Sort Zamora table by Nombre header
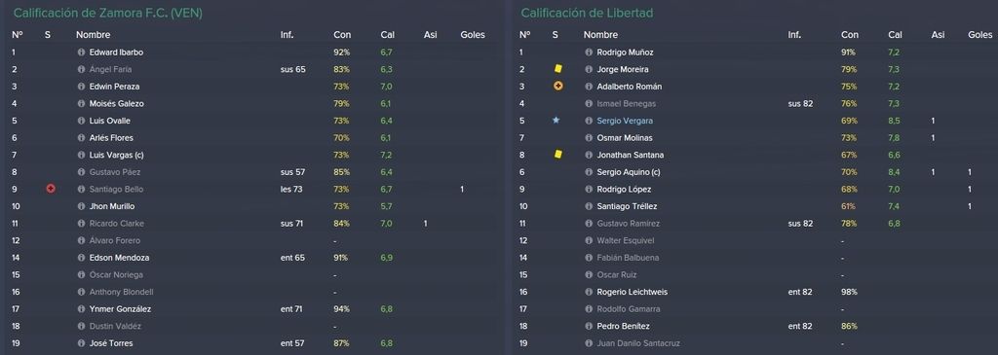The image size is (998, 355). [93, 35]
